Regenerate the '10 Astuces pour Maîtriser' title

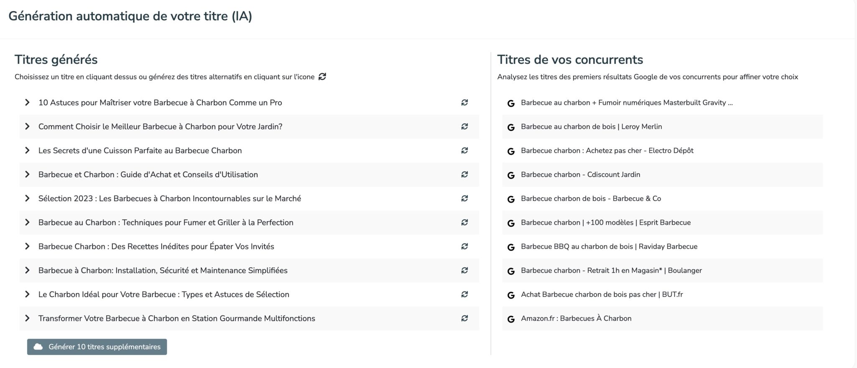464,103
